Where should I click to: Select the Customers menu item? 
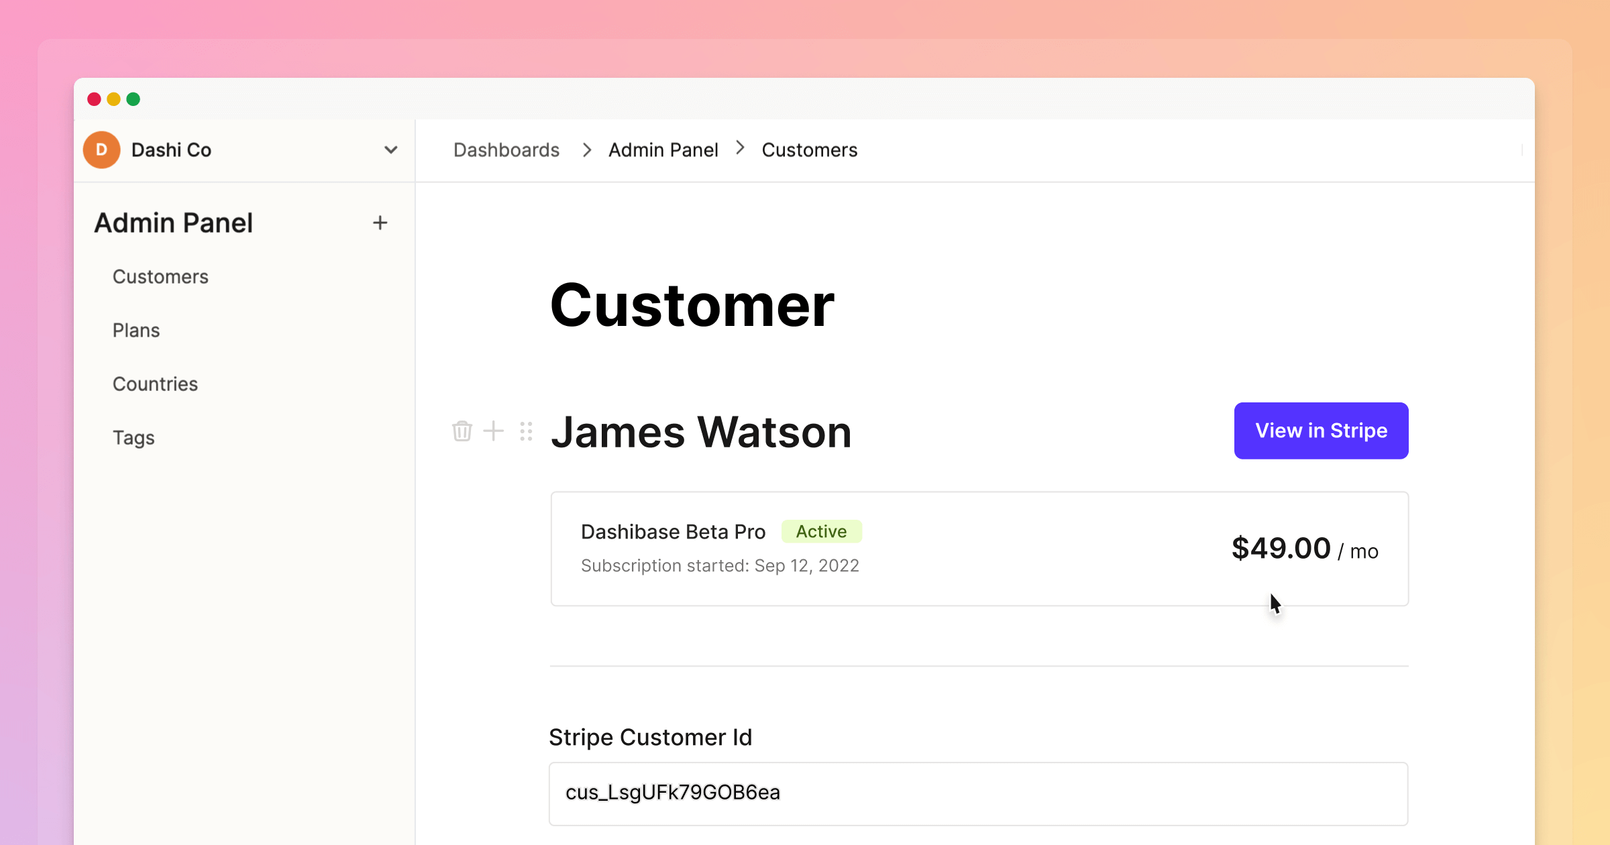[x=161, y=276]
